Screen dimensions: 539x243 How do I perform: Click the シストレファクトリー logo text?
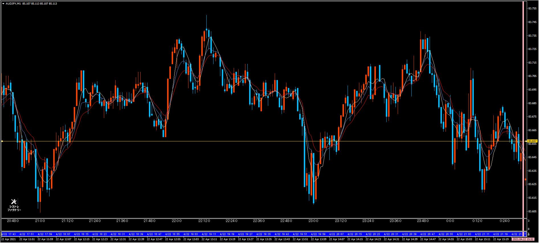point(14,208)
